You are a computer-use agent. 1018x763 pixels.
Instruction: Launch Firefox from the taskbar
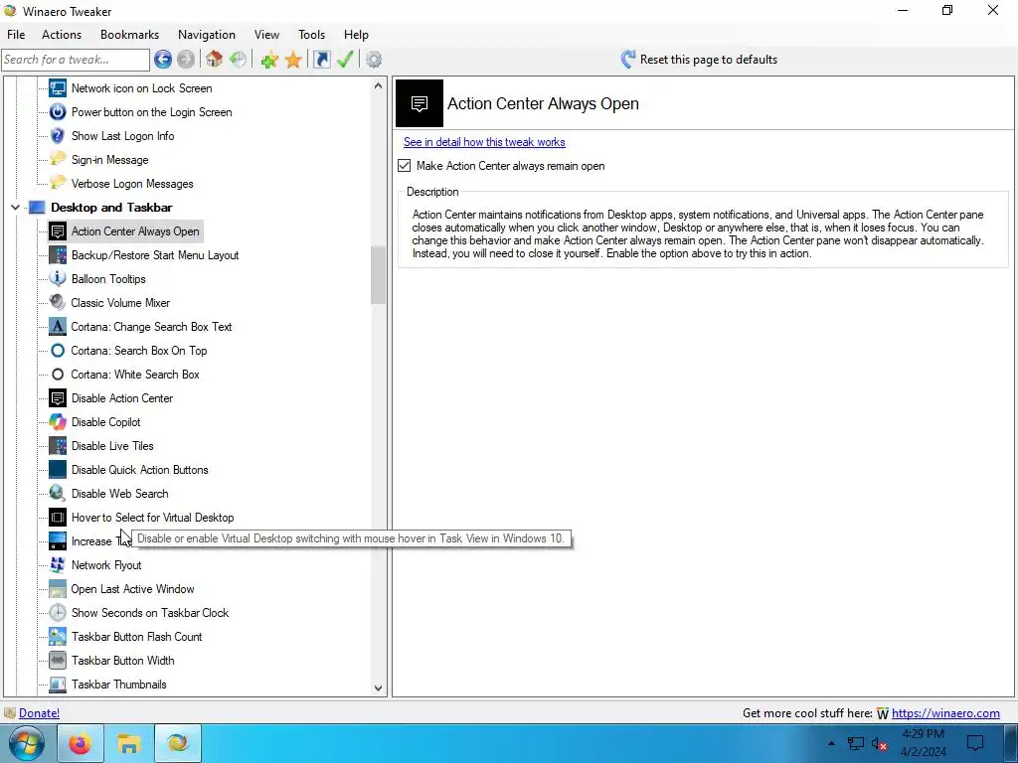(80, 743)
